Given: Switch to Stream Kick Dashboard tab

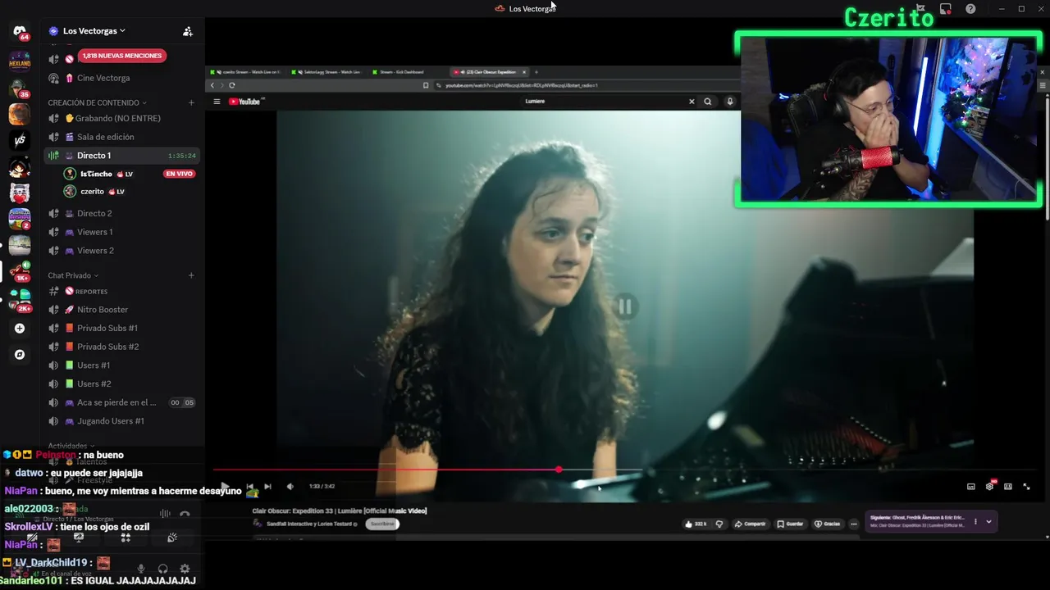Looking at the screenshot, I should click(x=402, y=72).
